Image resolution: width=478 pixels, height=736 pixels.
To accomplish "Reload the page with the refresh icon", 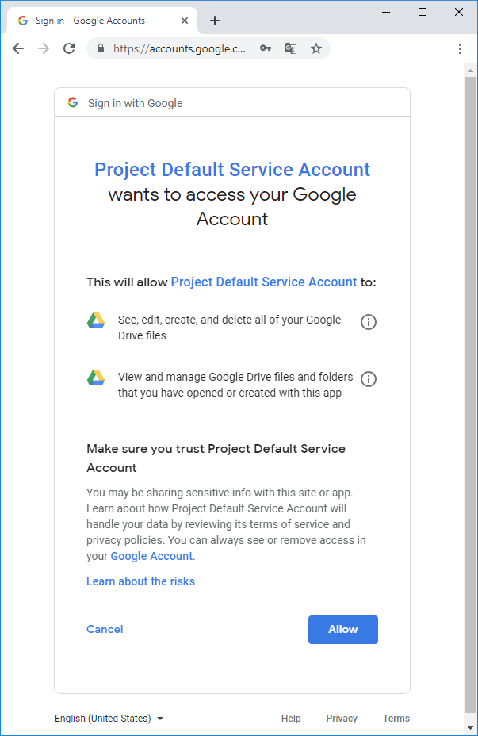I will pos(69,48).
